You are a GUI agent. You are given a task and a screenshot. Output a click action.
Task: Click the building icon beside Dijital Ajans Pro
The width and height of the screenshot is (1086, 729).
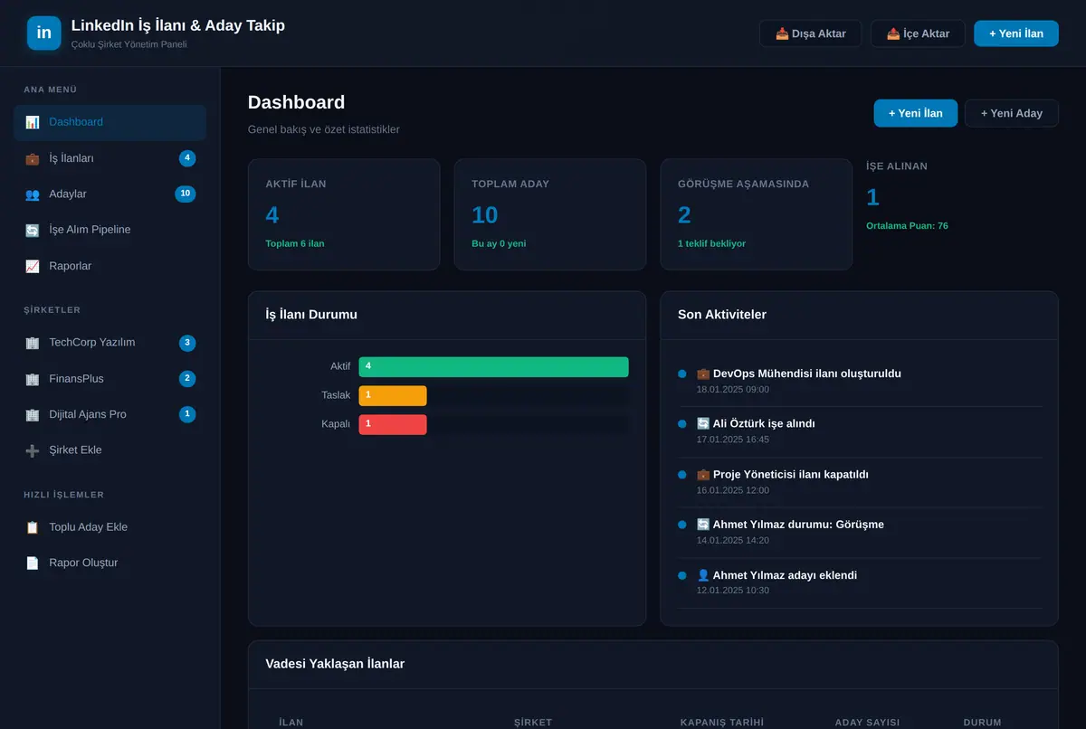tap(33, 414)
